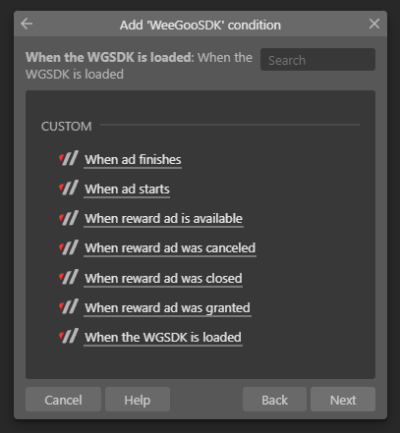Focus the Search input field
This screenshot has width=400, height=433.
pyautogui.click(x=317, y=60)
